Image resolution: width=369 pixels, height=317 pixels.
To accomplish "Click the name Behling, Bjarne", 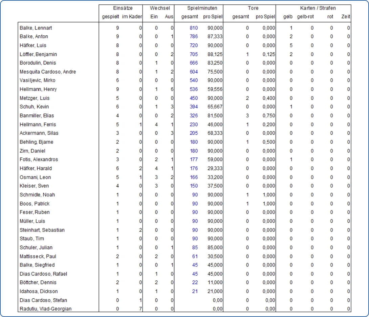I will click(37, 142).
